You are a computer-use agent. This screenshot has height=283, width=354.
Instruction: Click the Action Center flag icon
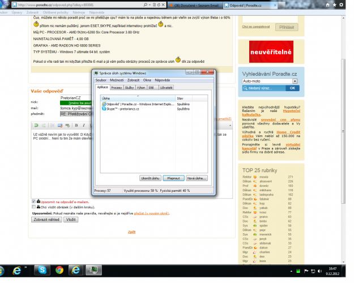[306, 271]
